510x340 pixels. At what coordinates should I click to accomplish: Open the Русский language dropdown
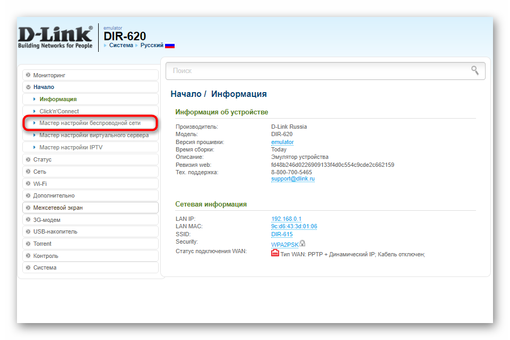(151, 46)
